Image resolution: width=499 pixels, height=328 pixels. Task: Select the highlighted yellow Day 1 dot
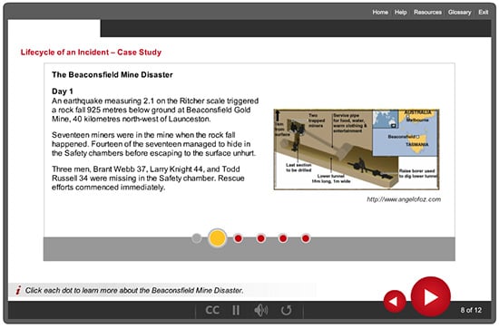click(218, 238)
